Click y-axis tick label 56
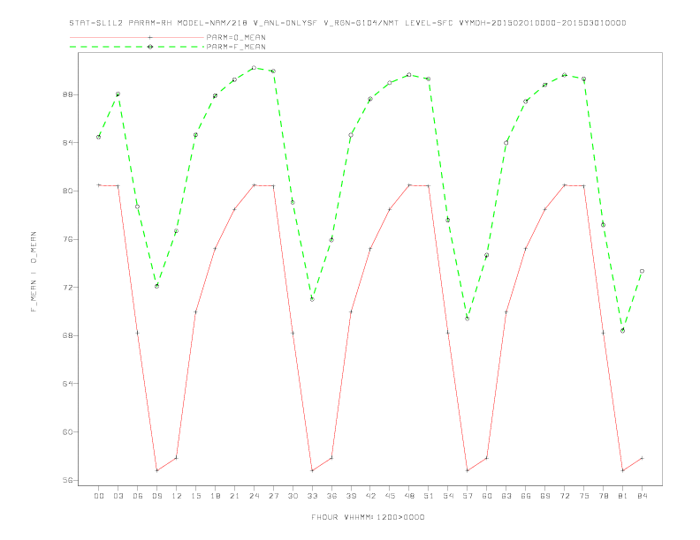 (67, 480)
